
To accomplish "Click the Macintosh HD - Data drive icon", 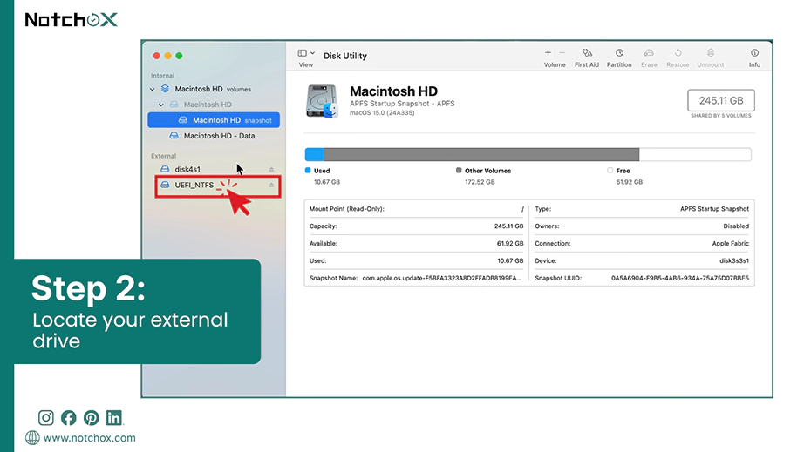I will pyautogui.click(x=174, y=136).
